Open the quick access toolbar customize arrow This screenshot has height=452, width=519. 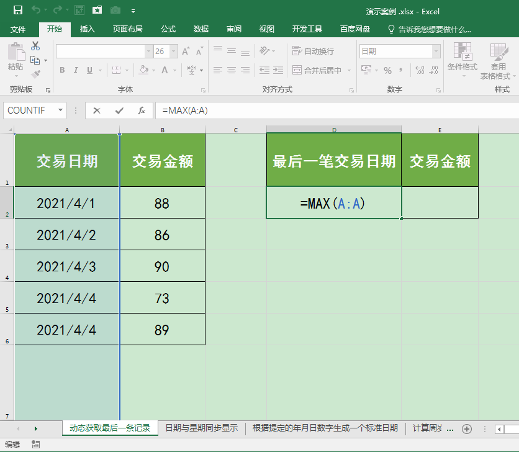point(133,11)
